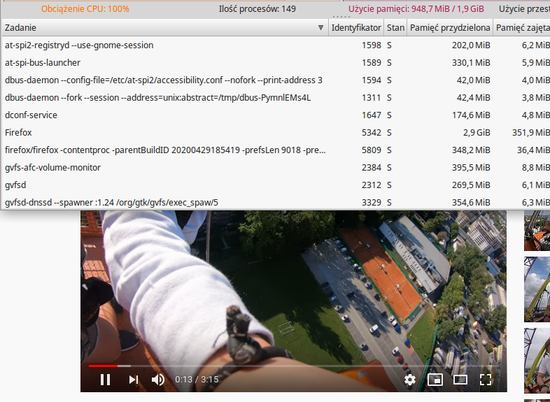
Task: Click the video time display 0:13 / 3:15
Action: pos(197,380)
